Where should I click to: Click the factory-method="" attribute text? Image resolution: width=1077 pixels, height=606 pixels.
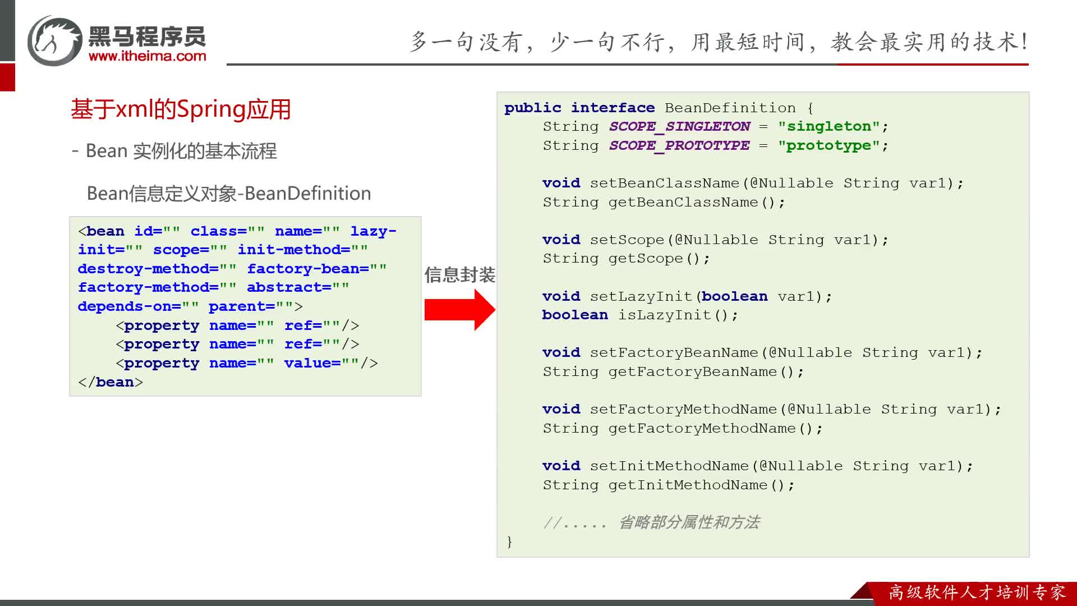point(157,287)
